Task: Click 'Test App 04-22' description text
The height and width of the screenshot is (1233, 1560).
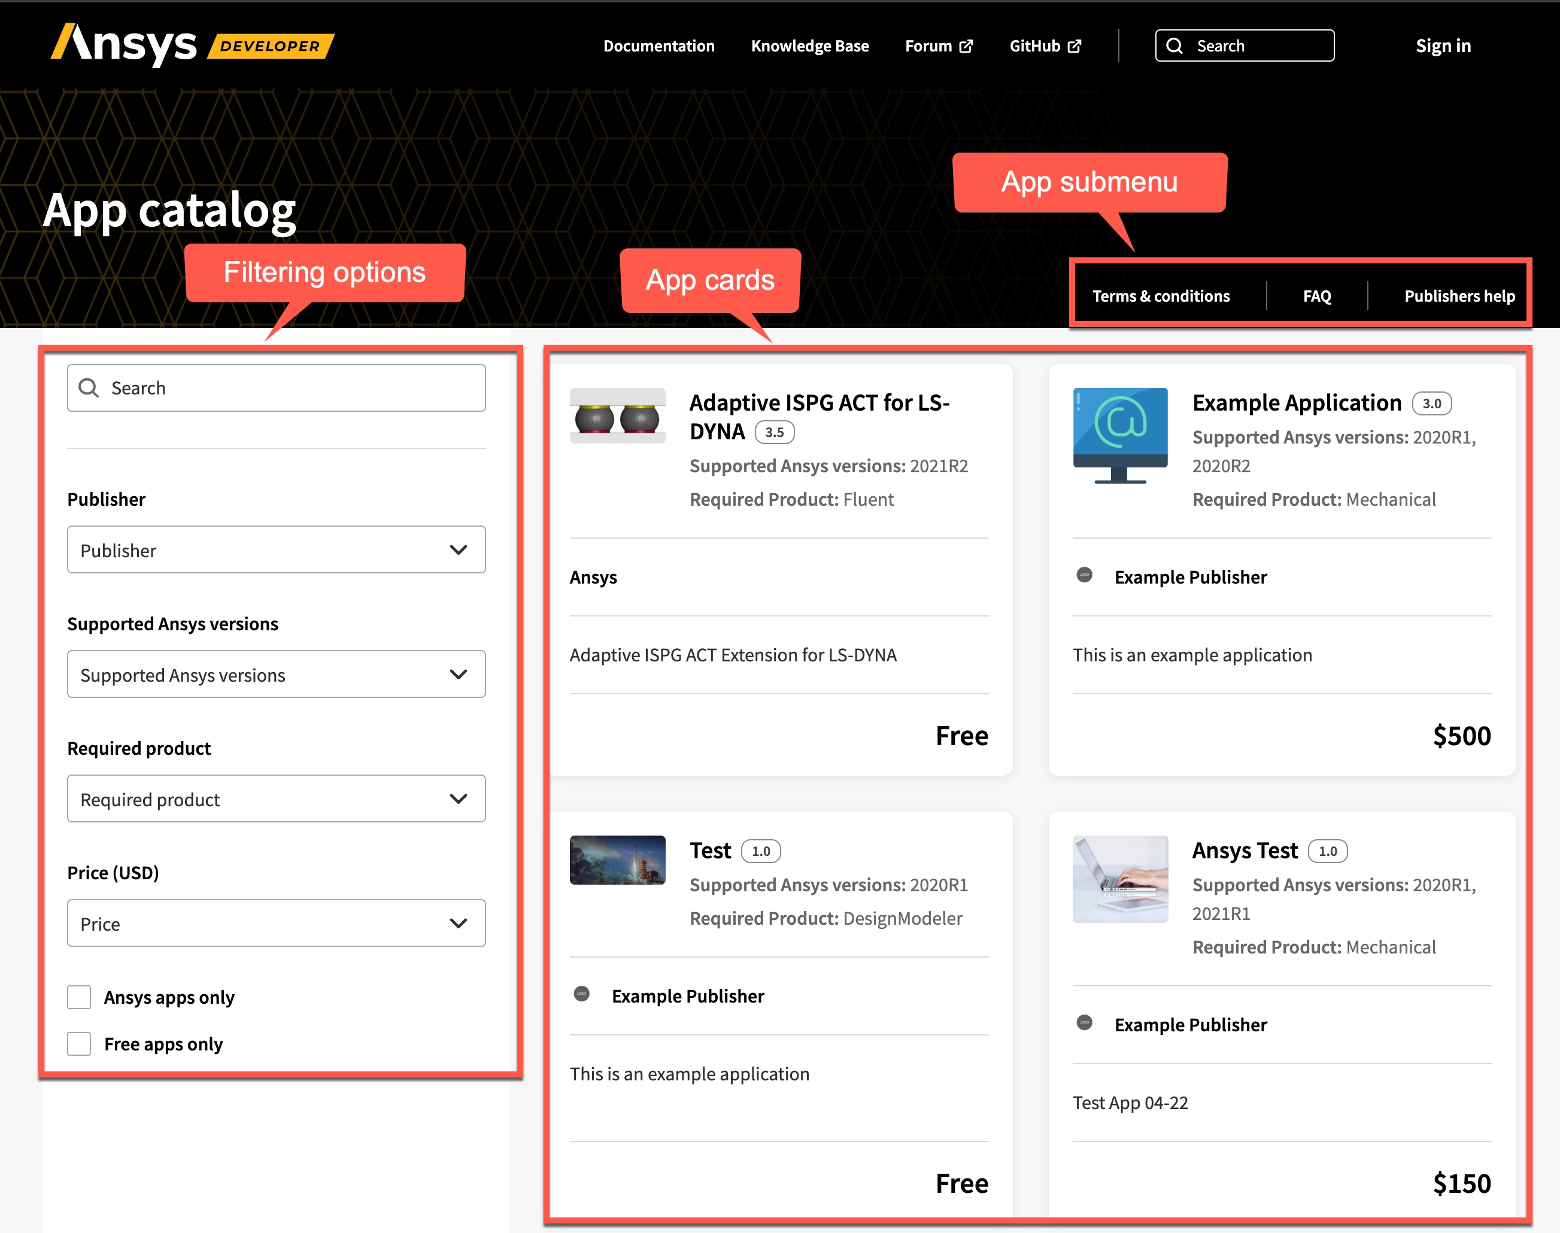Action: tap(1130, 1103)
